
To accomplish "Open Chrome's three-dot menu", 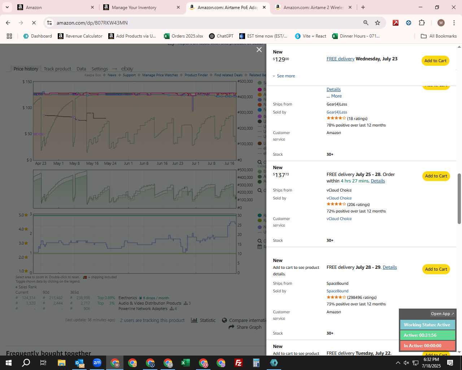I will [x=453, y=23].
